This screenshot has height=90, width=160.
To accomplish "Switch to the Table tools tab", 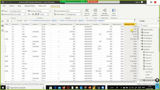I will [42, 6].
